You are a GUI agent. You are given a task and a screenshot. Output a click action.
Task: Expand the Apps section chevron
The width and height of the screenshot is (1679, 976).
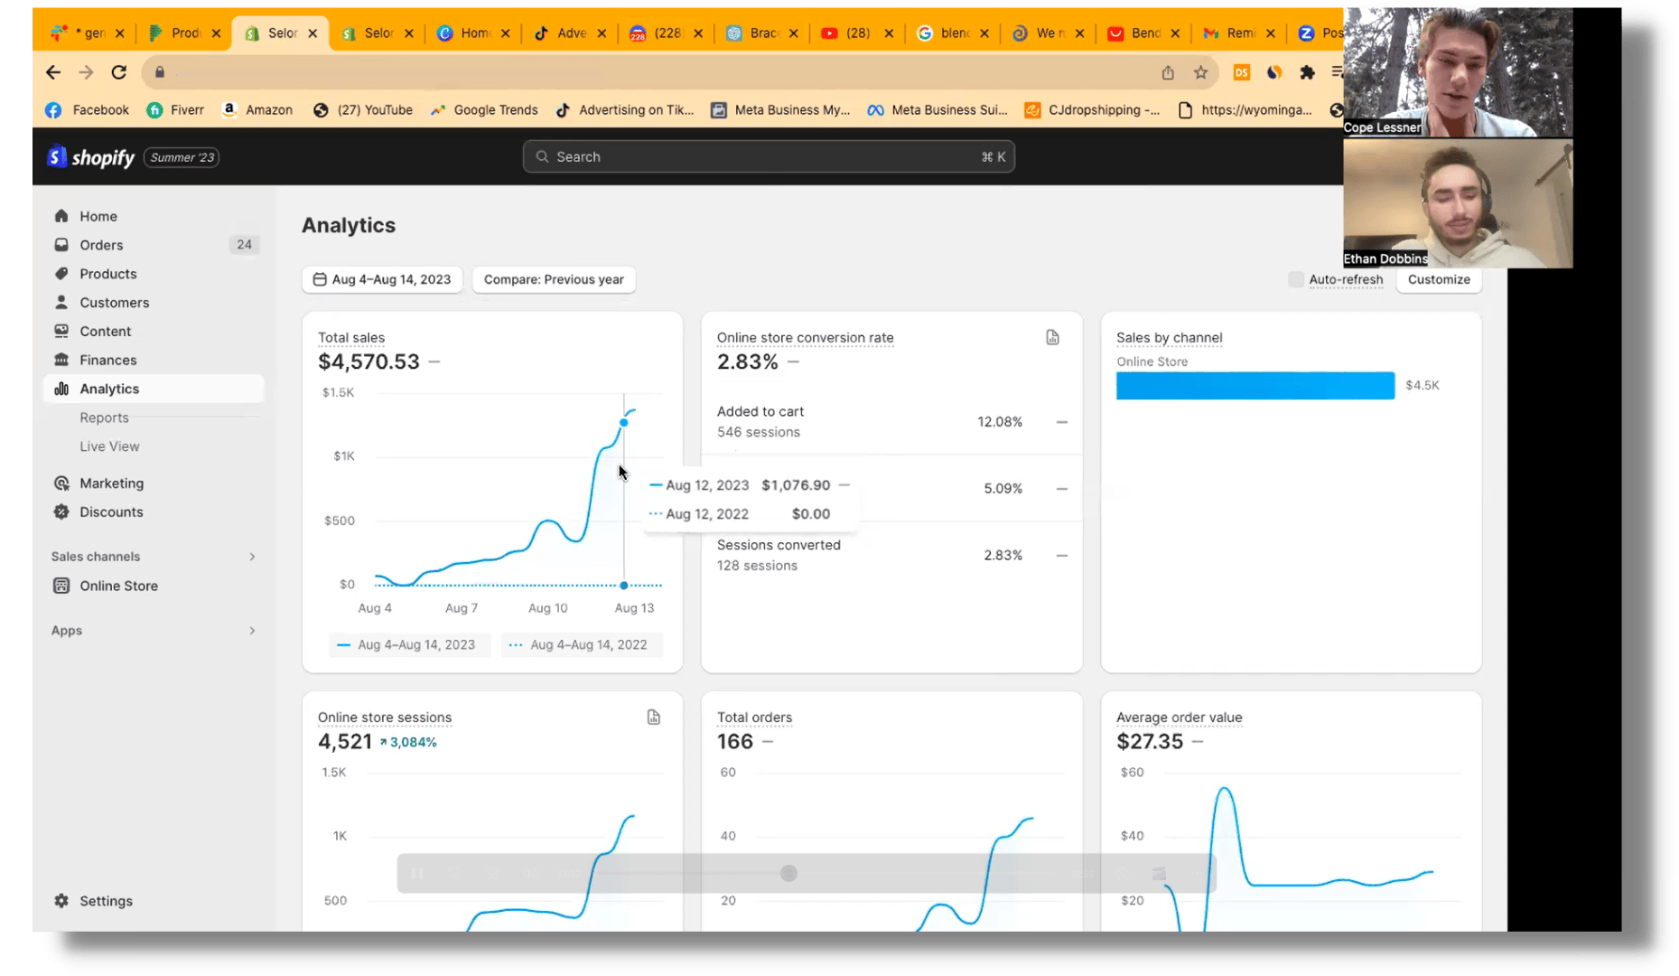(x=252, y=631)
